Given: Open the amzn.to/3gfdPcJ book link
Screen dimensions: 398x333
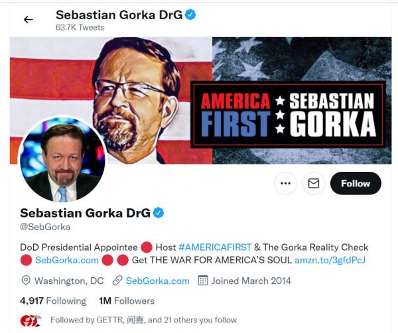Looking at the screenshot, I should (330, 260).
